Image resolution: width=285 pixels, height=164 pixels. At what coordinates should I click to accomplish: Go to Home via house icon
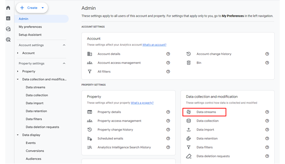coord(8,8)
